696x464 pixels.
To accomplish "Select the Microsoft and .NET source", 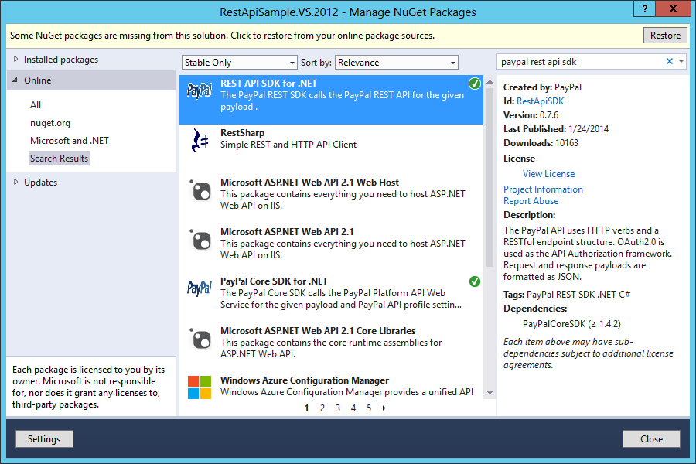I will [70, 141].
